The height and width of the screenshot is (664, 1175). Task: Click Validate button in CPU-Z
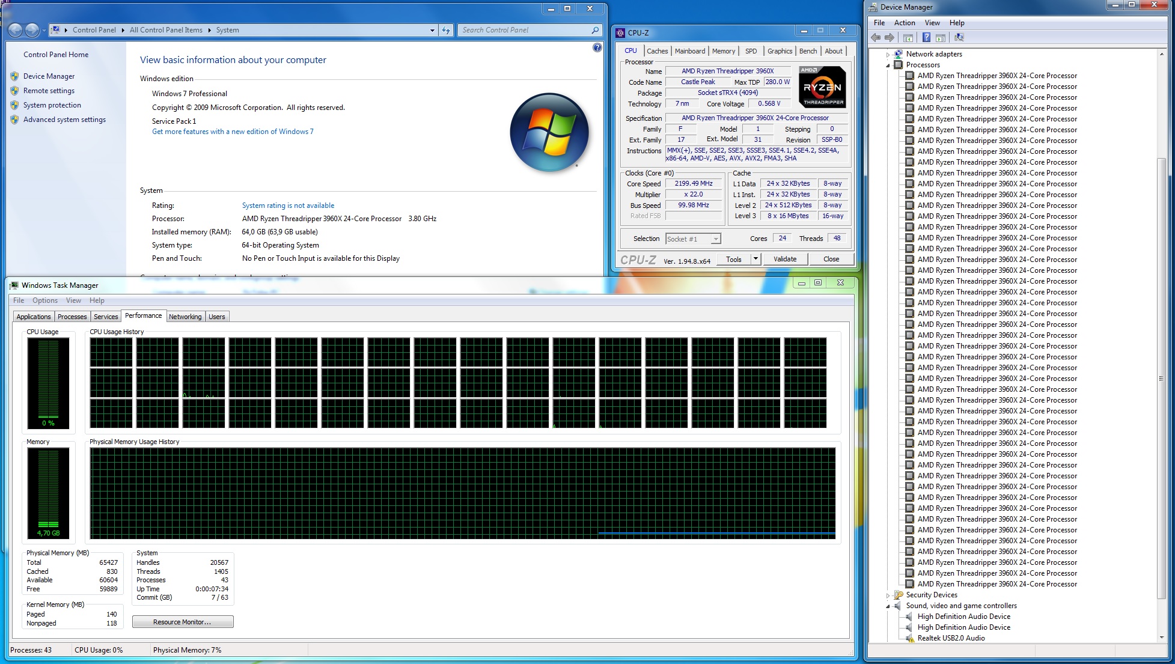point(785,259)
